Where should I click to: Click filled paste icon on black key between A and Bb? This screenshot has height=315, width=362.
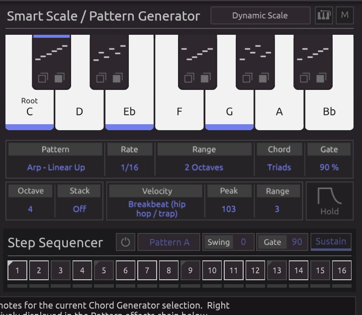click(321, 78)
